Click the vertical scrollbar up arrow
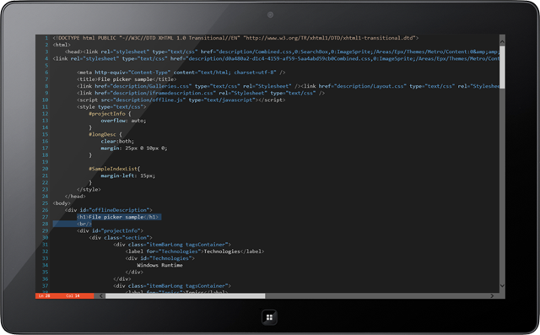The width and height of the screenshot is (540, 335). [502, 41]
